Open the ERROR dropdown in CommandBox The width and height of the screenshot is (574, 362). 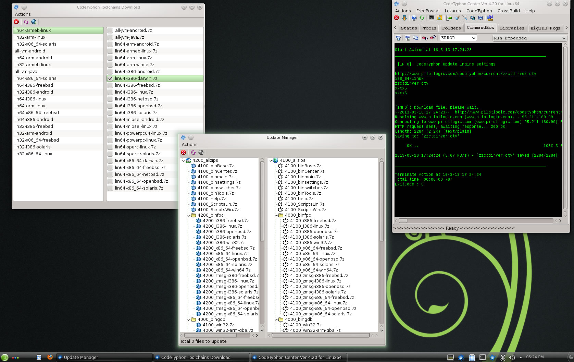point(458,38)
